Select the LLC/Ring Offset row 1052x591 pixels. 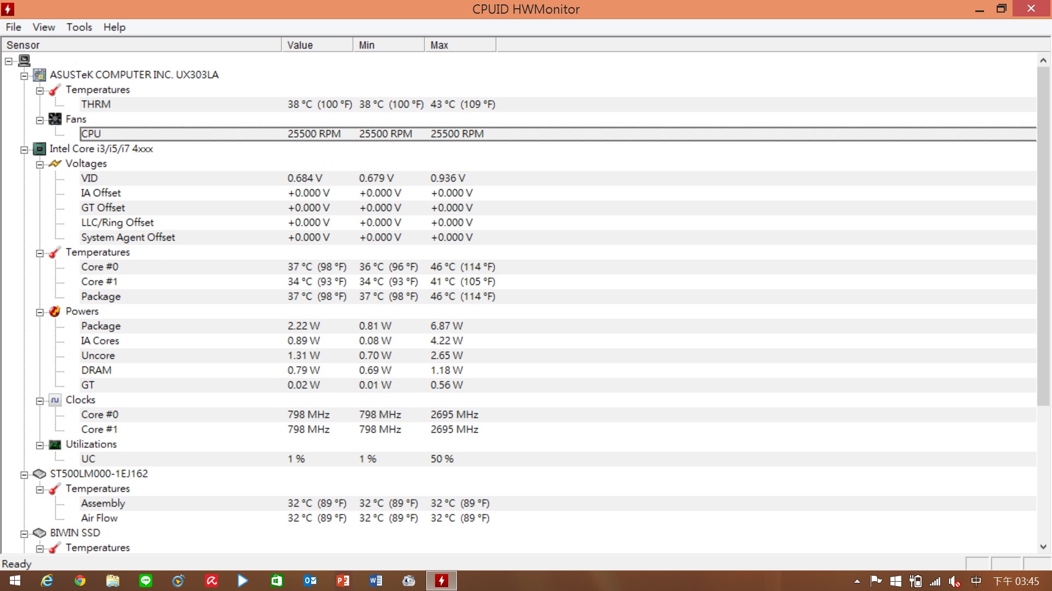pos(558,222)
